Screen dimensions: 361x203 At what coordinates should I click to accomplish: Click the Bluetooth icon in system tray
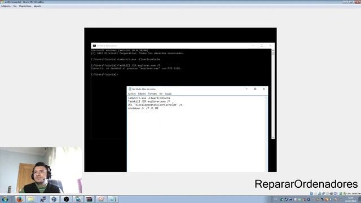click(309, 199)
